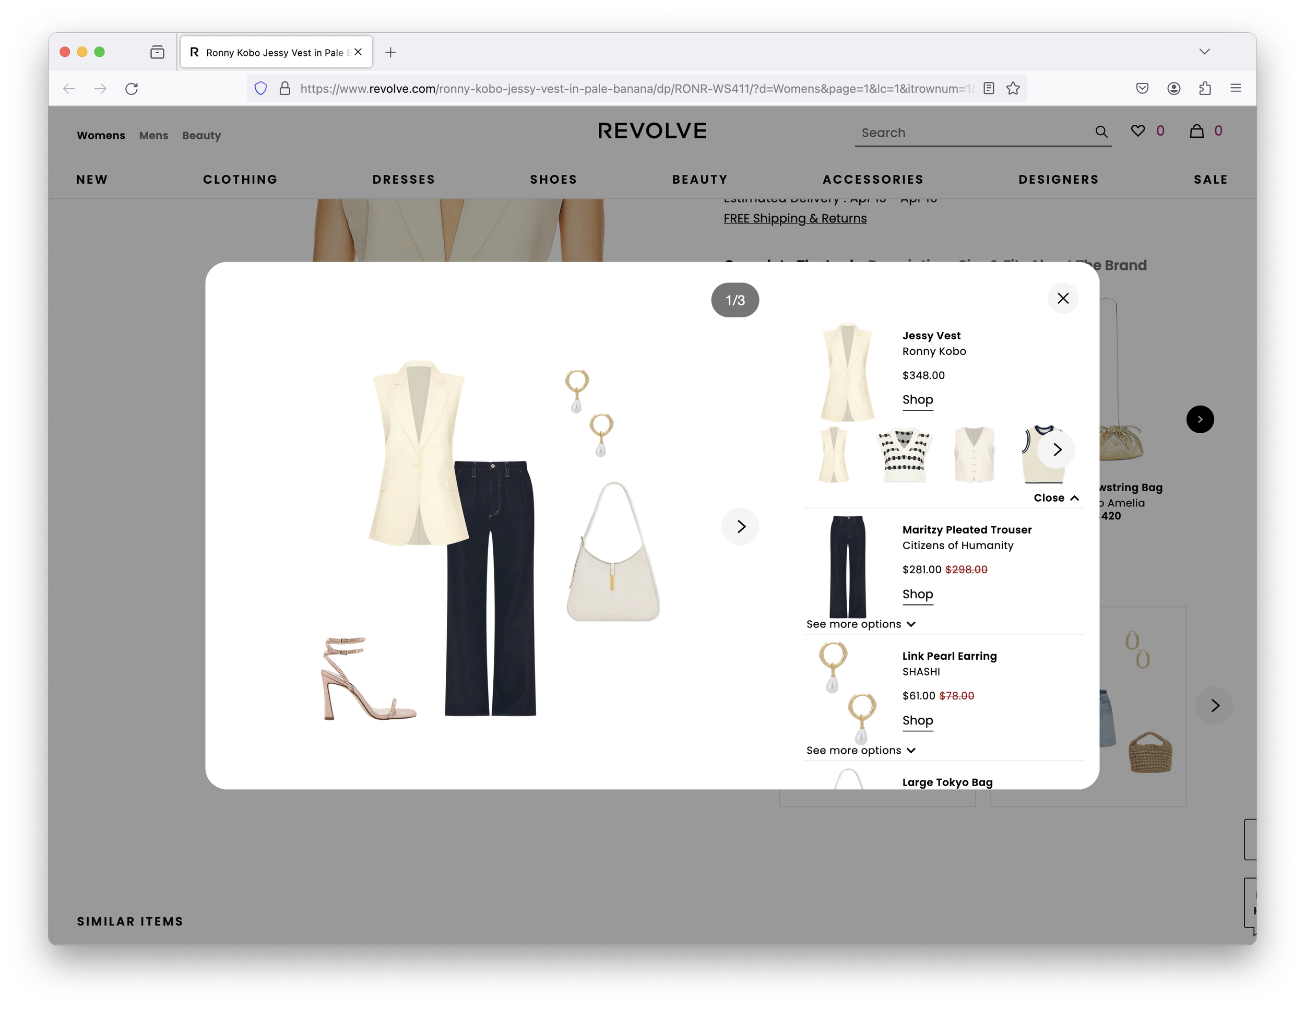Click the Link Pearl Earring title
The image size is (1305, 1009).
(949, 656)
